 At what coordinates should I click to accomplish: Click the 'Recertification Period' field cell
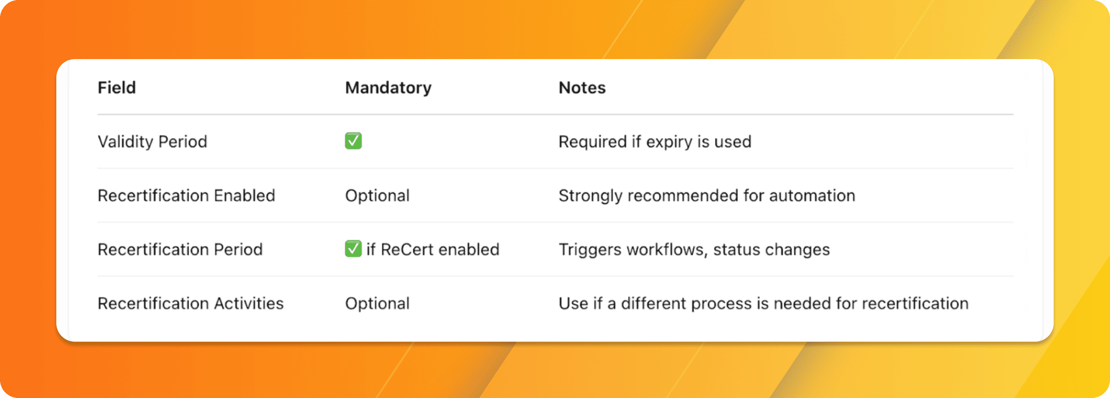pyautogui.click(x=180, y=250)
